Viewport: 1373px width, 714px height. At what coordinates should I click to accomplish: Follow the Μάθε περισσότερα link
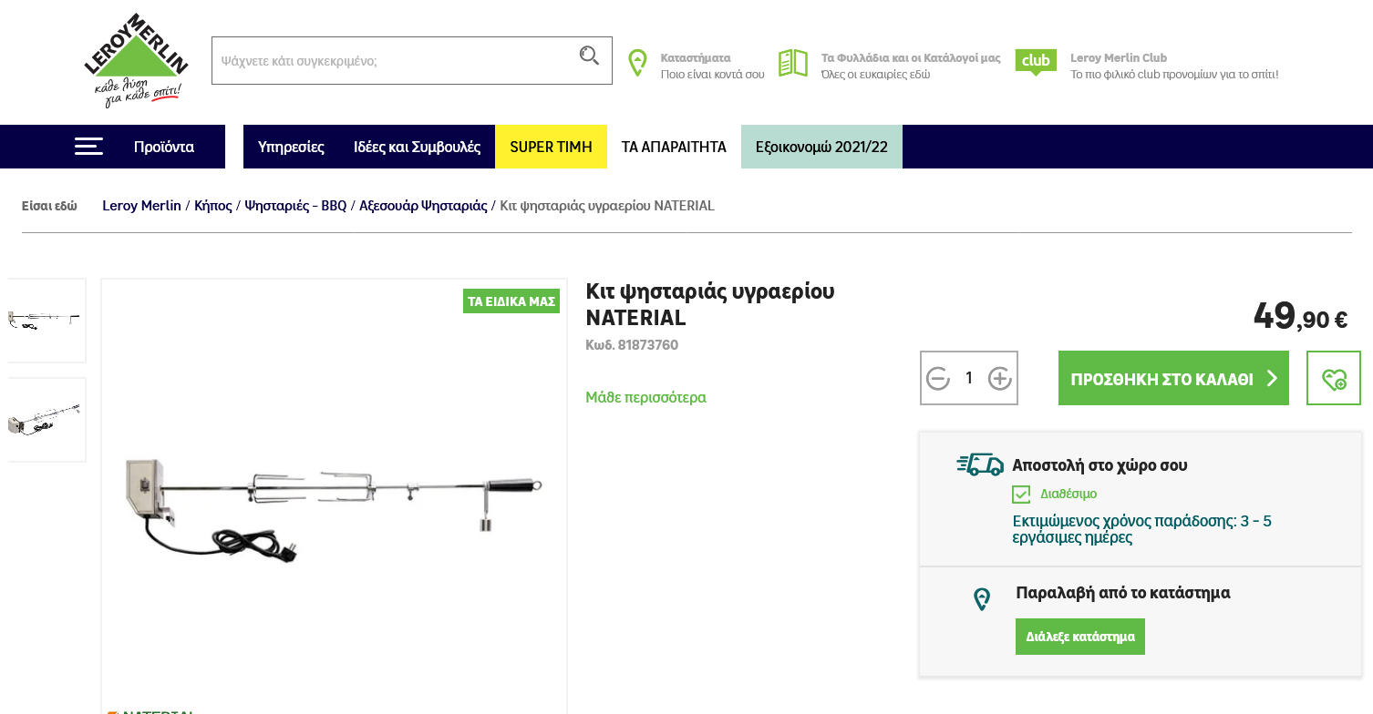645,397
